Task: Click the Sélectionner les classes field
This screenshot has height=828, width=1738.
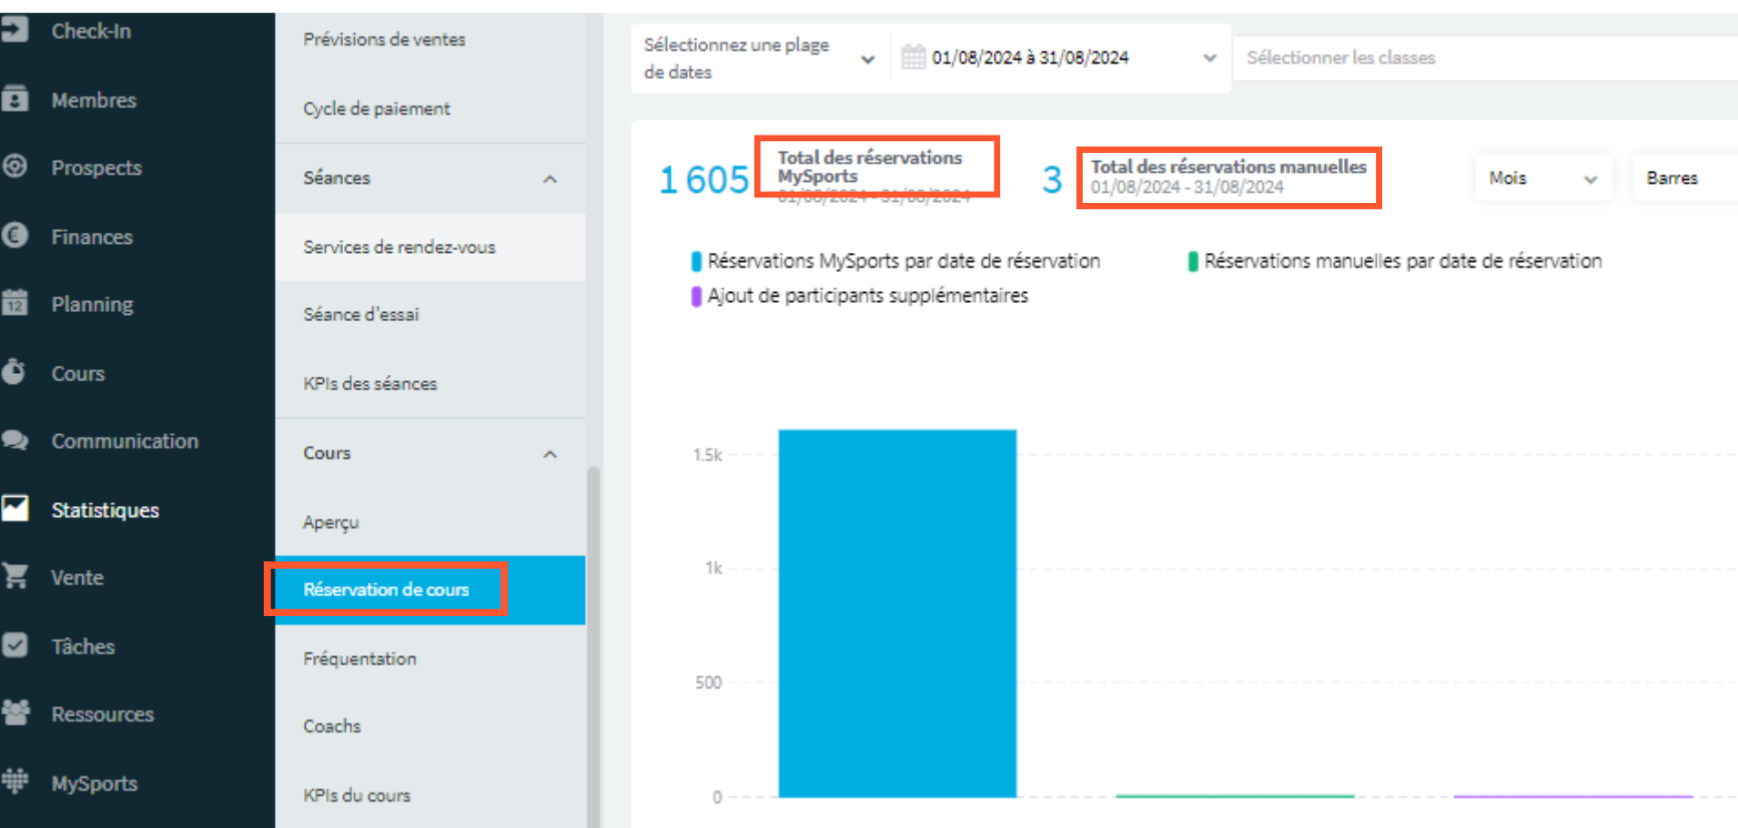Action: tap(1485, 57)
